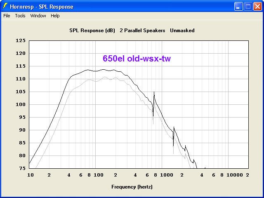The image size is (264, 198).
Task: Click the 80 value on the dB axis
Action: pyautogui.click(x=22, y=156)
